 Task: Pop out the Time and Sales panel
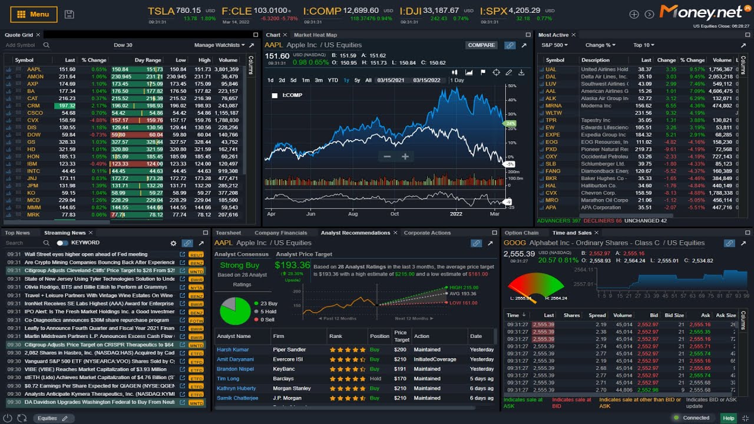(x=743, y=243)
